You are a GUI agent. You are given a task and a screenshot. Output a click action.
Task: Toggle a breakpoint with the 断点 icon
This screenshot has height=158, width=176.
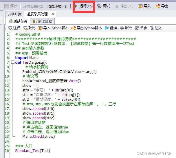coord(122,28)
